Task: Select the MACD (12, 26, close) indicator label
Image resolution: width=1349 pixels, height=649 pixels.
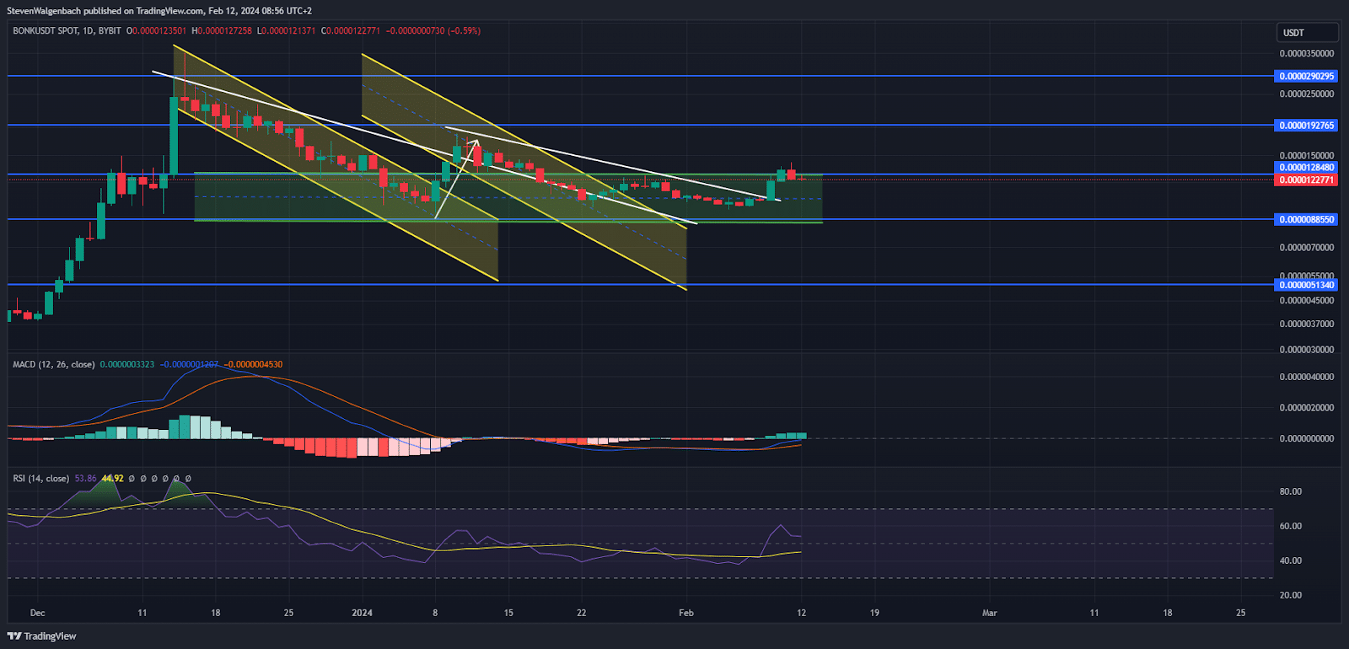Action: coord(53,364)
